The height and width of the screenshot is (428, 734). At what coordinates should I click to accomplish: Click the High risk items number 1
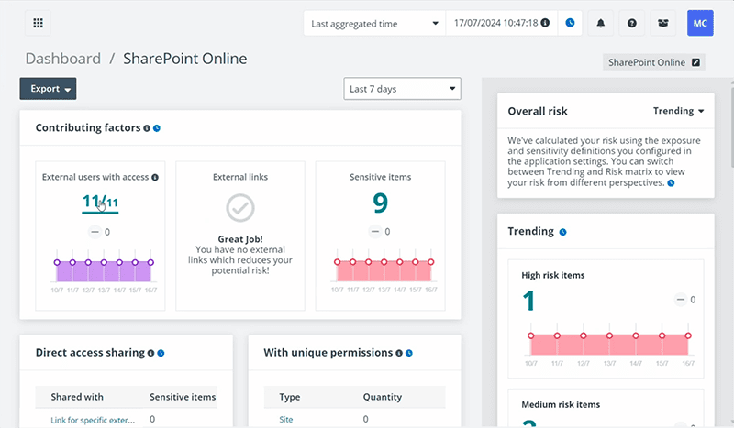(x=528, y=301)
